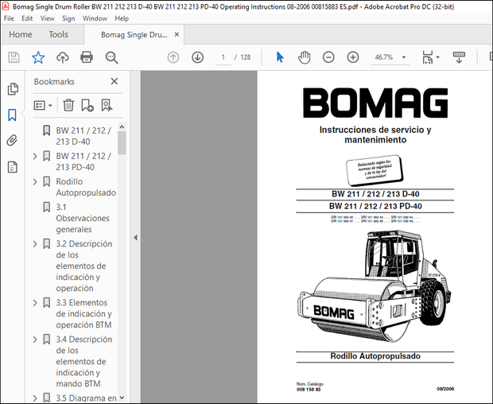
Task: Open the document content panel icon
Action: 12,167
